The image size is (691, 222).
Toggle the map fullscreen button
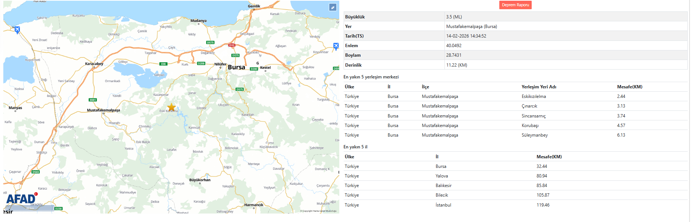(333, 7)
